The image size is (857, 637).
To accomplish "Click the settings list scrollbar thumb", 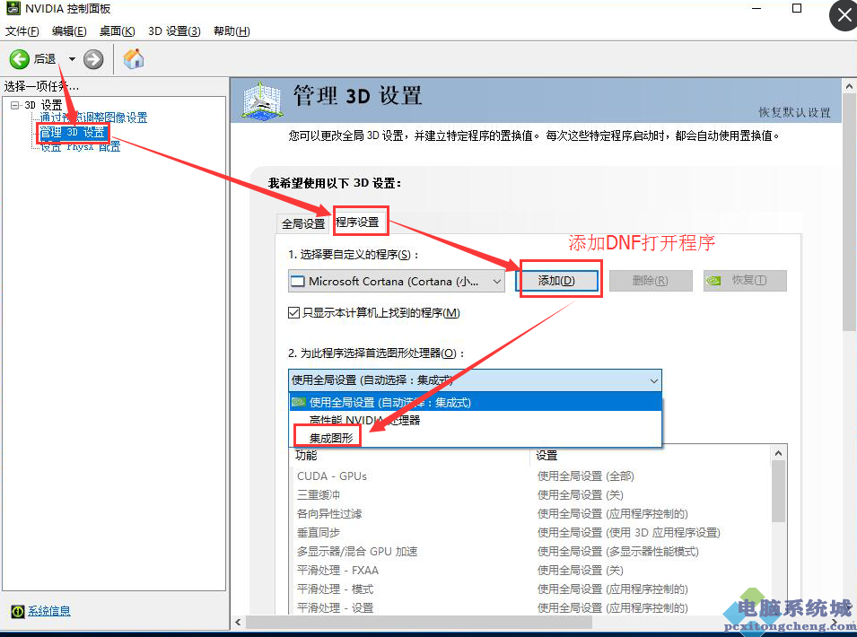I will (778, 492).
